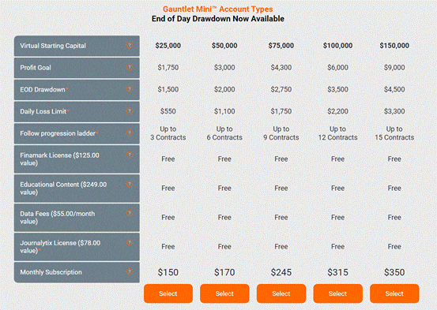
Task: Select the $170 monthly plan button
Action: (224, 293)
